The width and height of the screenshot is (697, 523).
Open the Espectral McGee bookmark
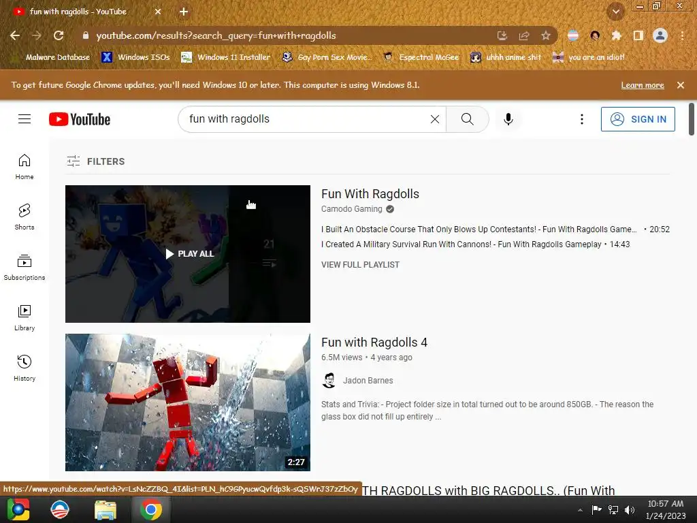tap(421, 57)
